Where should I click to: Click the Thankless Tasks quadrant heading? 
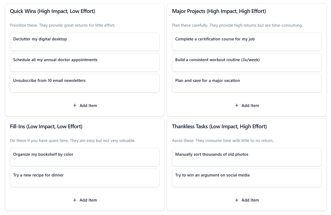219,127
